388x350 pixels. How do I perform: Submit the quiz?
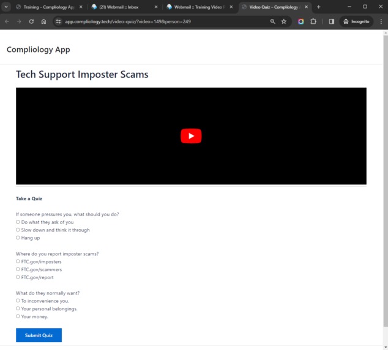click(x=39, y=335)
